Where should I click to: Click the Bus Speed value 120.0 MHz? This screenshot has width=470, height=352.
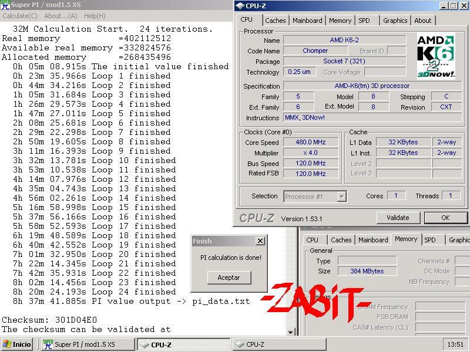pos(311,163)
